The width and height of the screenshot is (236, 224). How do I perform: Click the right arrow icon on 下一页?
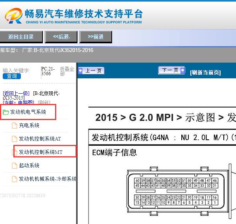(183, 70)
